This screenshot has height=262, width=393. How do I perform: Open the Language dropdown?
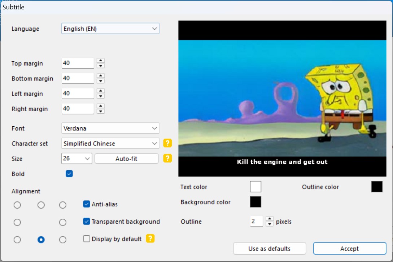(x=110, y=29)
